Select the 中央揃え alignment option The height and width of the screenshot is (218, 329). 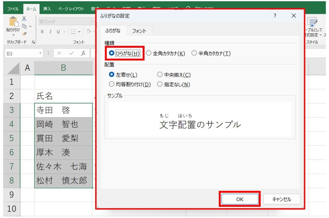tap(160, 74)
